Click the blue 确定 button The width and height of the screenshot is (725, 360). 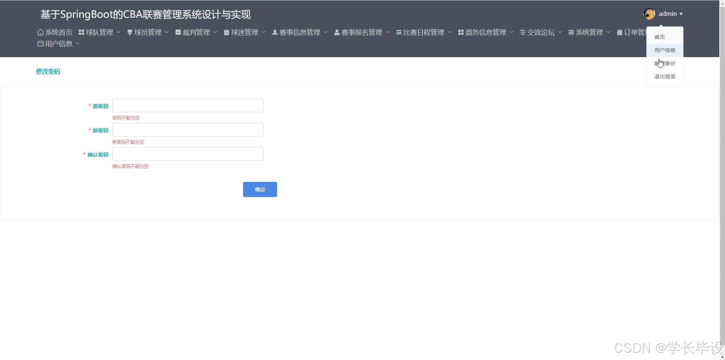tap(260, 189)
